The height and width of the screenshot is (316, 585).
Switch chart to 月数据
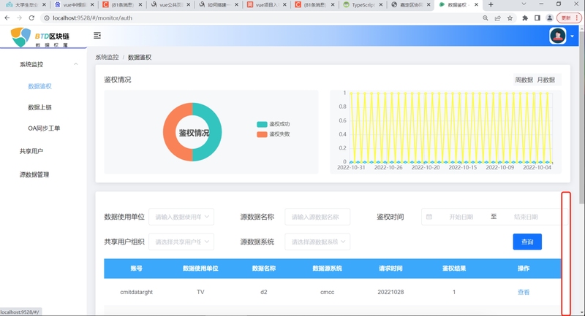point(546,80)
